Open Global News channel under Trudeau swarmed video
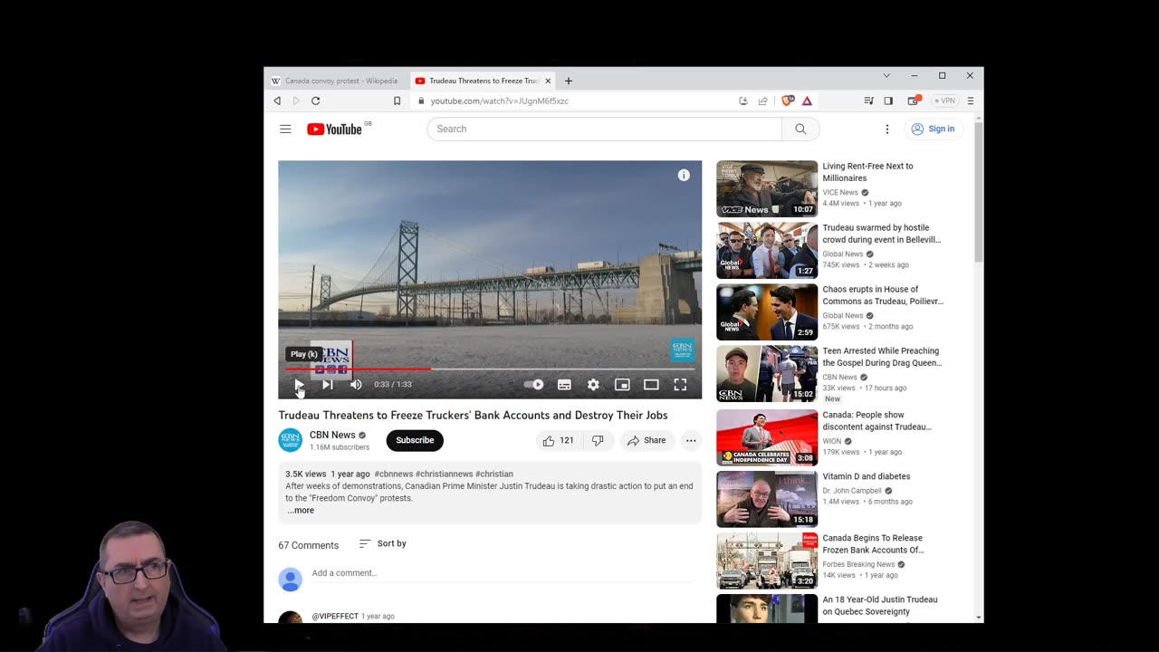Viewport: 1159px width, 652px height. pyautogui.click(x=843, y=254)
